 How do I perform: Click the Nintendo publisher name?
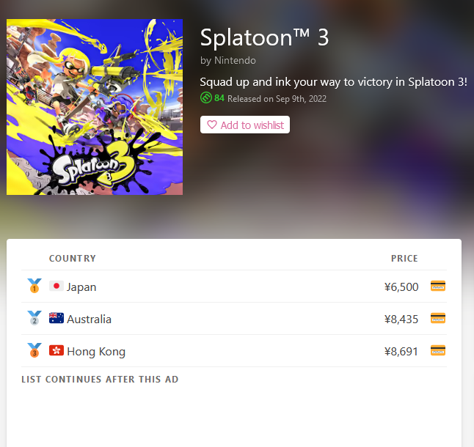(x=235, y=60)
